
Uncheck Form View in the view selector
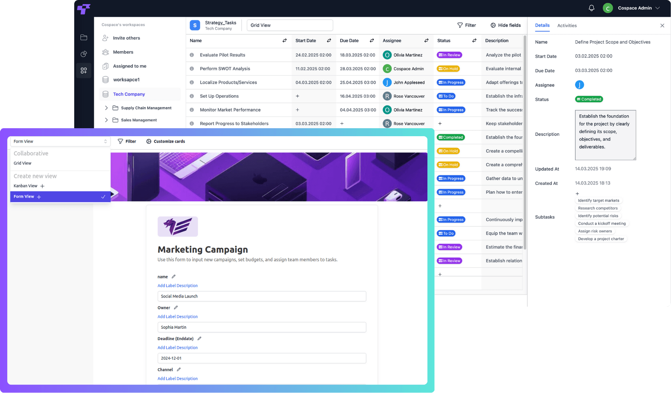pos(103,197)
